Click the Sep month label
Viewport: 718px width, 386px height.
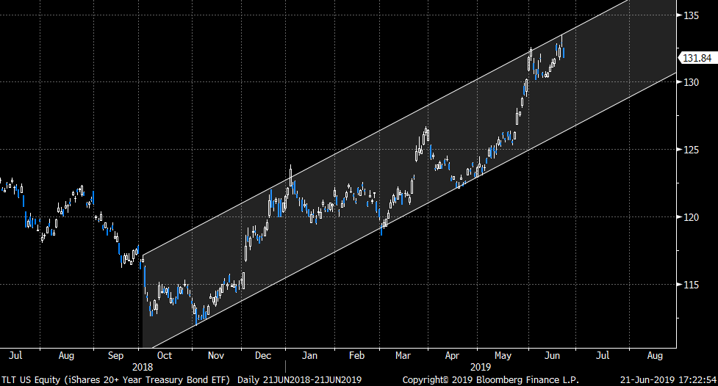115,355
